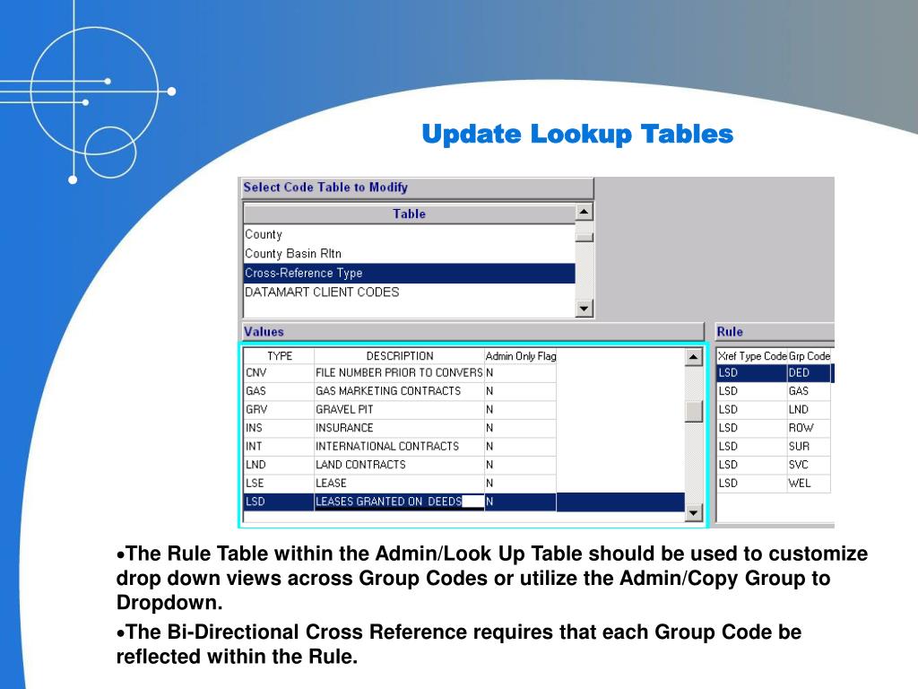Select the INT type cell
This screenshot has width=918, height=689.
point(280,447)
